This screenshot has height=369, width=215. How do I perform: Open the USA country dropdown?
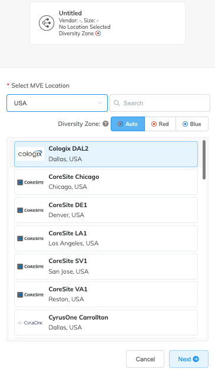point(57,103)
